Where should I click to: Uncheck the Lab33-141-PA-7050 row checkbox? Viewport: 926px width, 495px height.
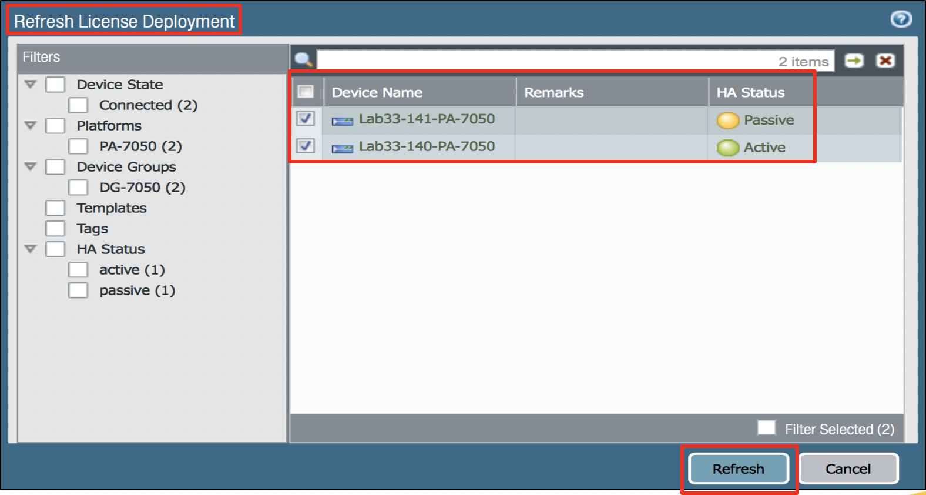coord(306,119)
